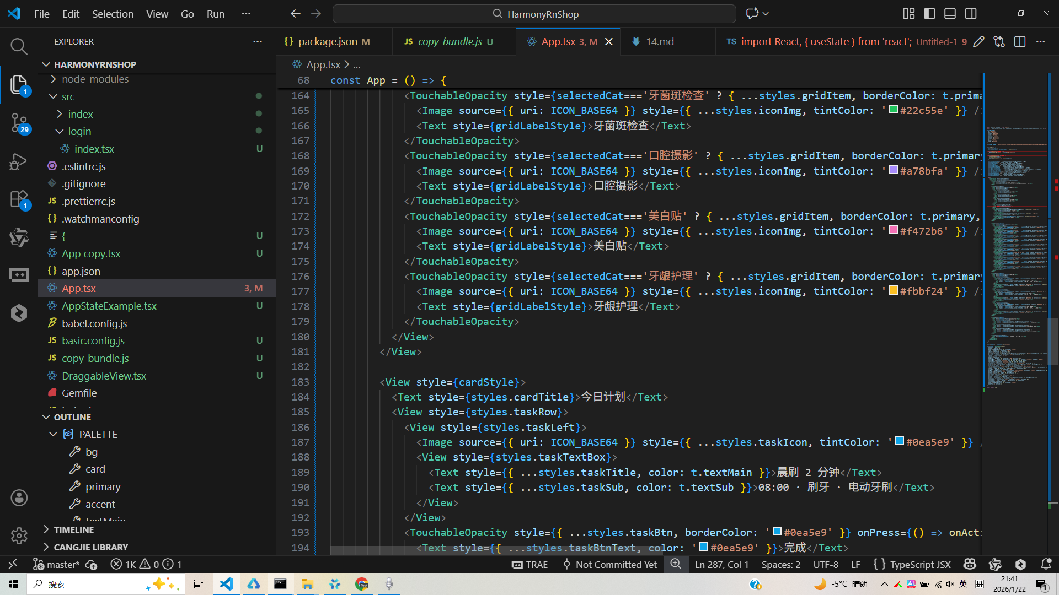Screen dimensions: 1059x595
Task: Open notifications bell in status bar
Action: pos(1046,564)
